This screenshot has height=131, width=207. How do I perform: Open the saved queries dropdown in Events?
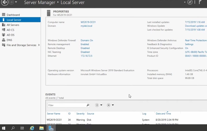pos(110,105)
